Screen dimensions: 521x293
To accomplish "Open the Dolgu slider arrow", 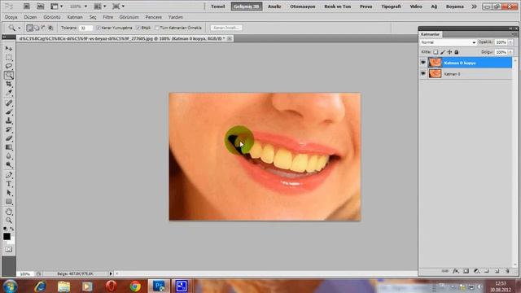I will pyautogui.click(x=510, y=52).
